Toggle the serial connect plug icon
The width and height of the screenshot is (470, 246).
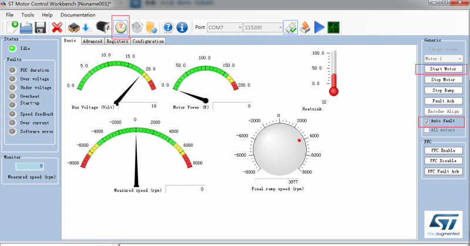pos(290,27)
